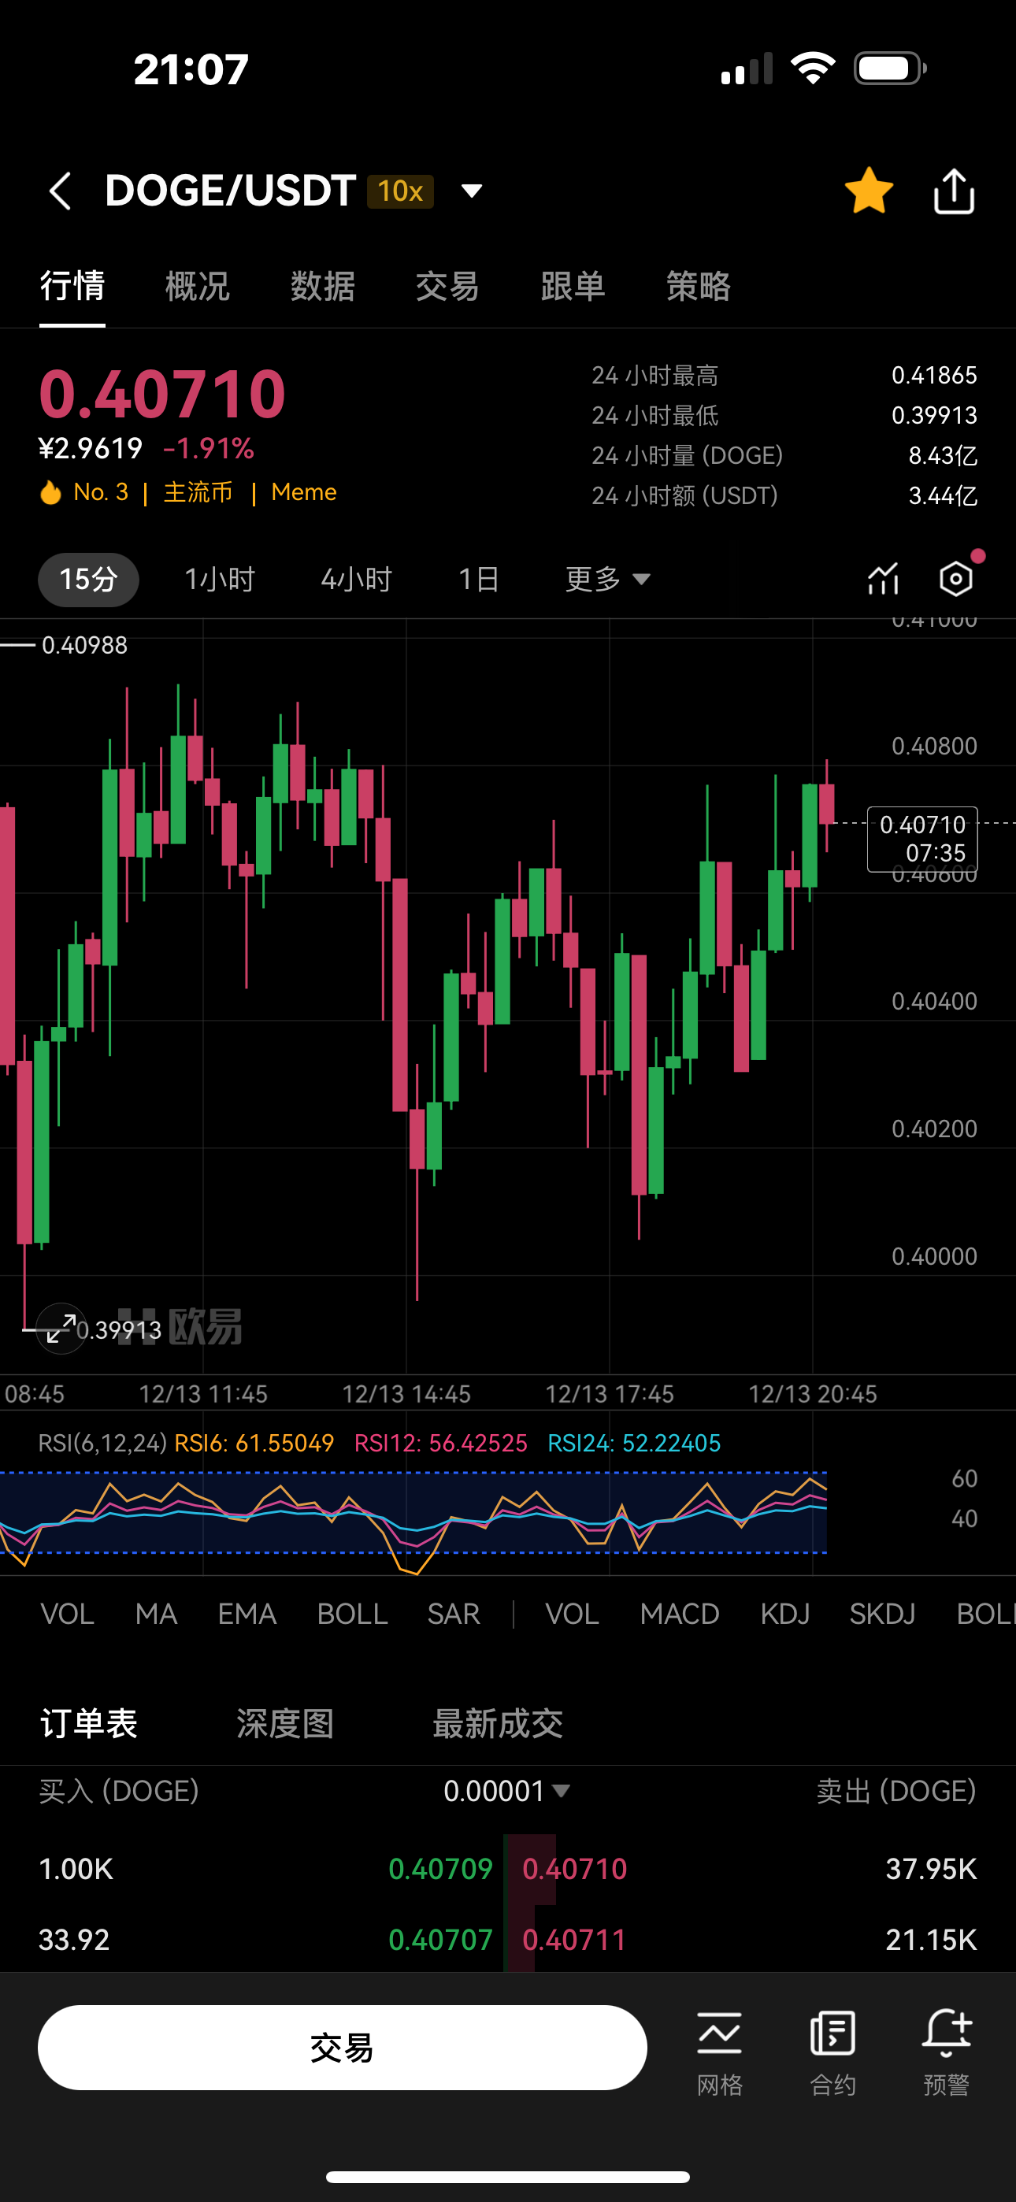This screenshot has width=1016, height=2202.
Task: Toggle the BOLL main indicator
Action: point(352,1614)
